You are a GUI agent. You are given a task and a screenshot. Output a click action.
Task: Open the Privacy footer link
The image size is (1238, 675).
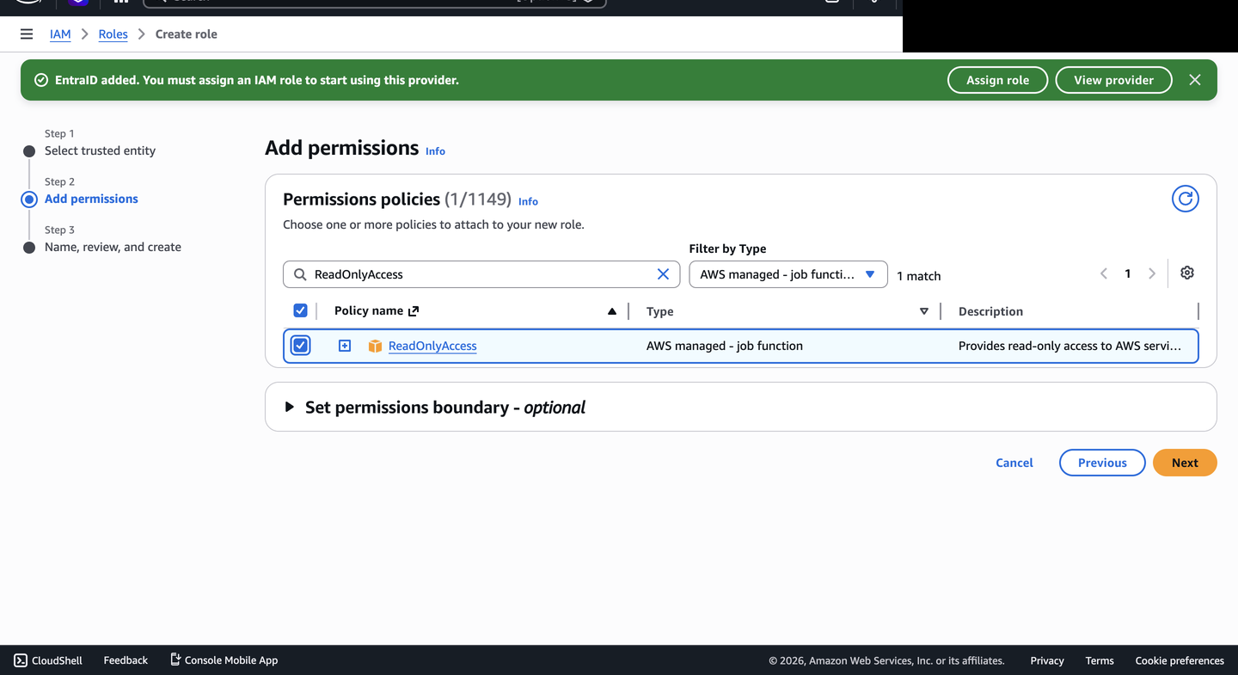tap(1047, 660)
